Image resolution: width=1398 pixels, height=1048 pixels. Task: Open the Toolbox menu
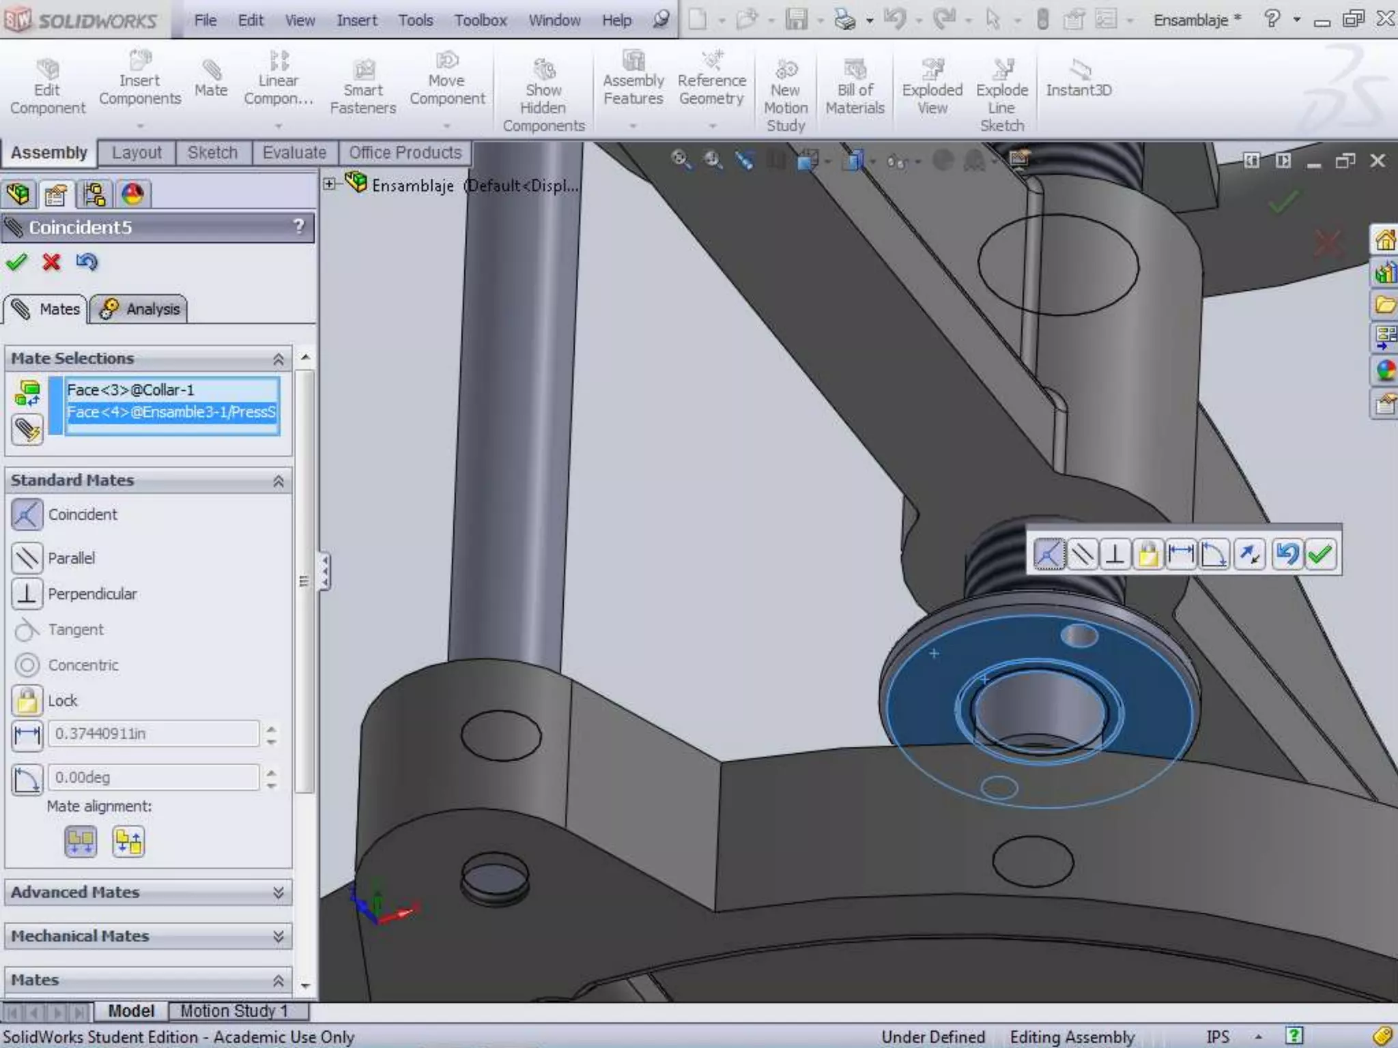(480, 20)
